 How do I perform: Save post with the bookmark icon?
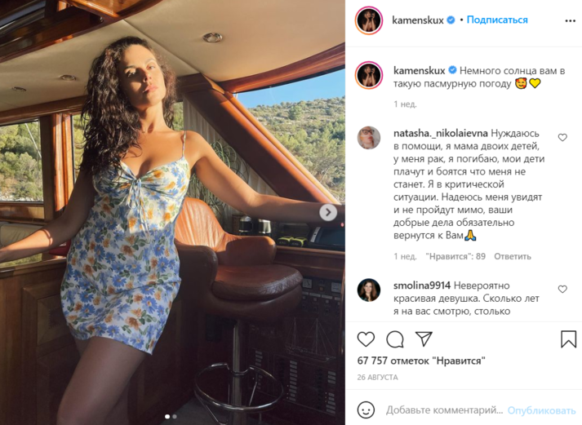click(568, 339)
